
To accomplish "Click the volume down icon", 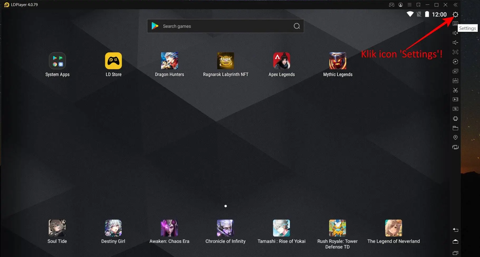I will point(455,43).
